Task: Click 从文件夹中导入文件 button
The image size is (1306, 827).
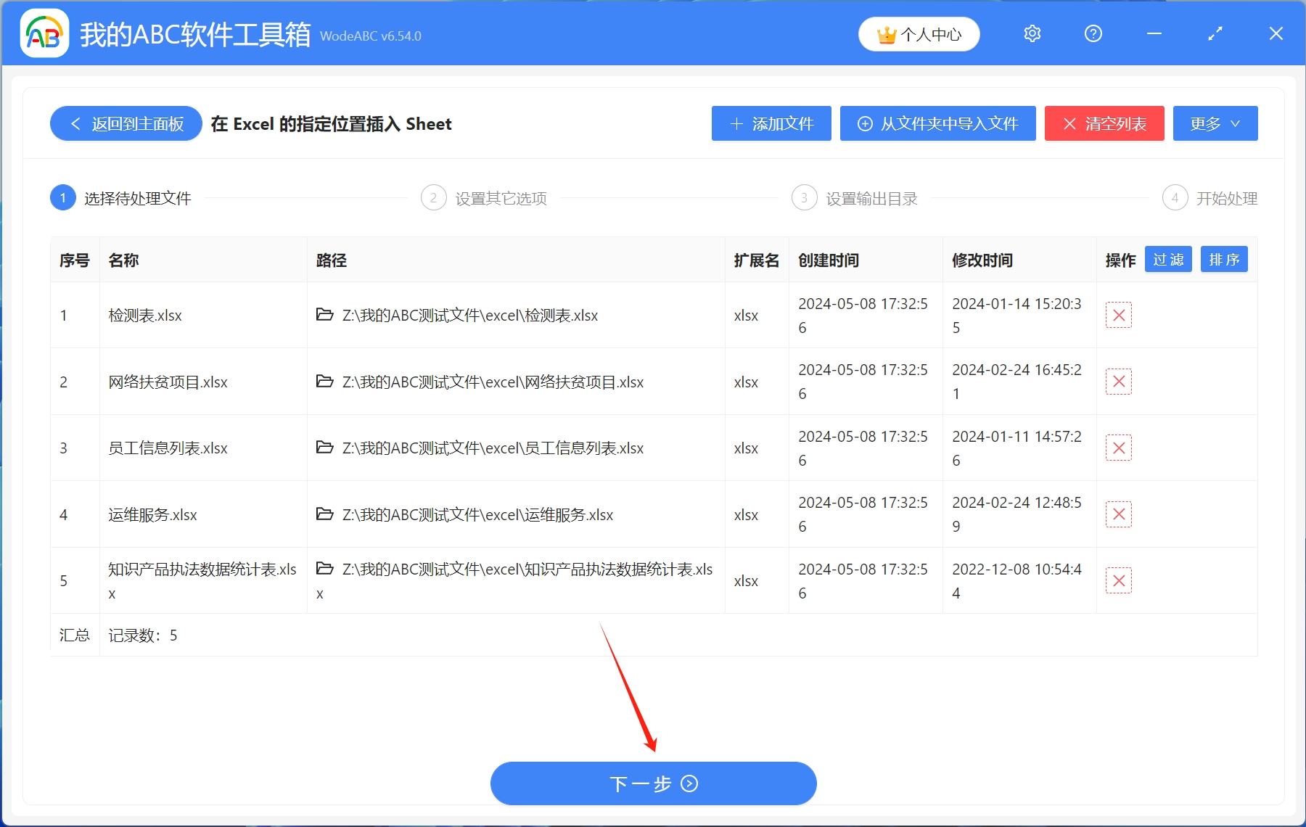Action: coord(938,124)
